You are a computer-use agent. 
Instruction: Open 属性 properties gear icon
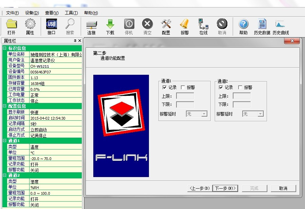[30, 24]
